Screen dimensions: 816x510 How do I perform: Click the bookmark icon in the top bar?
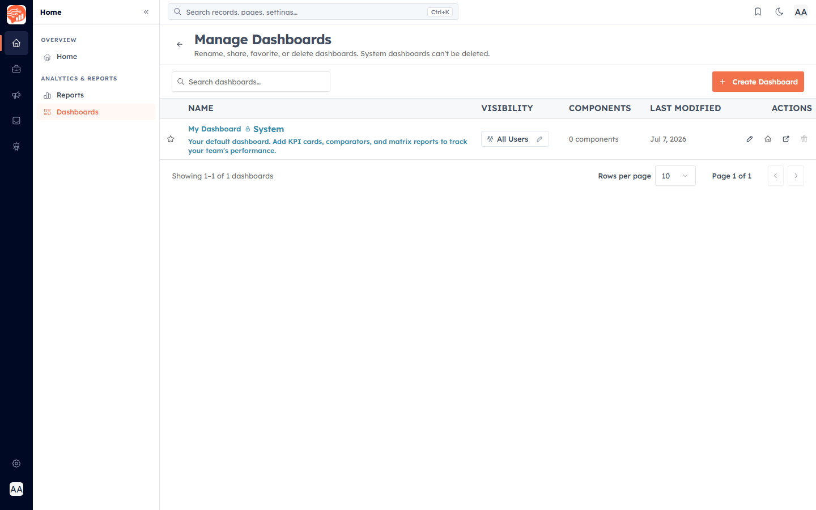click(x=758, y=12)
